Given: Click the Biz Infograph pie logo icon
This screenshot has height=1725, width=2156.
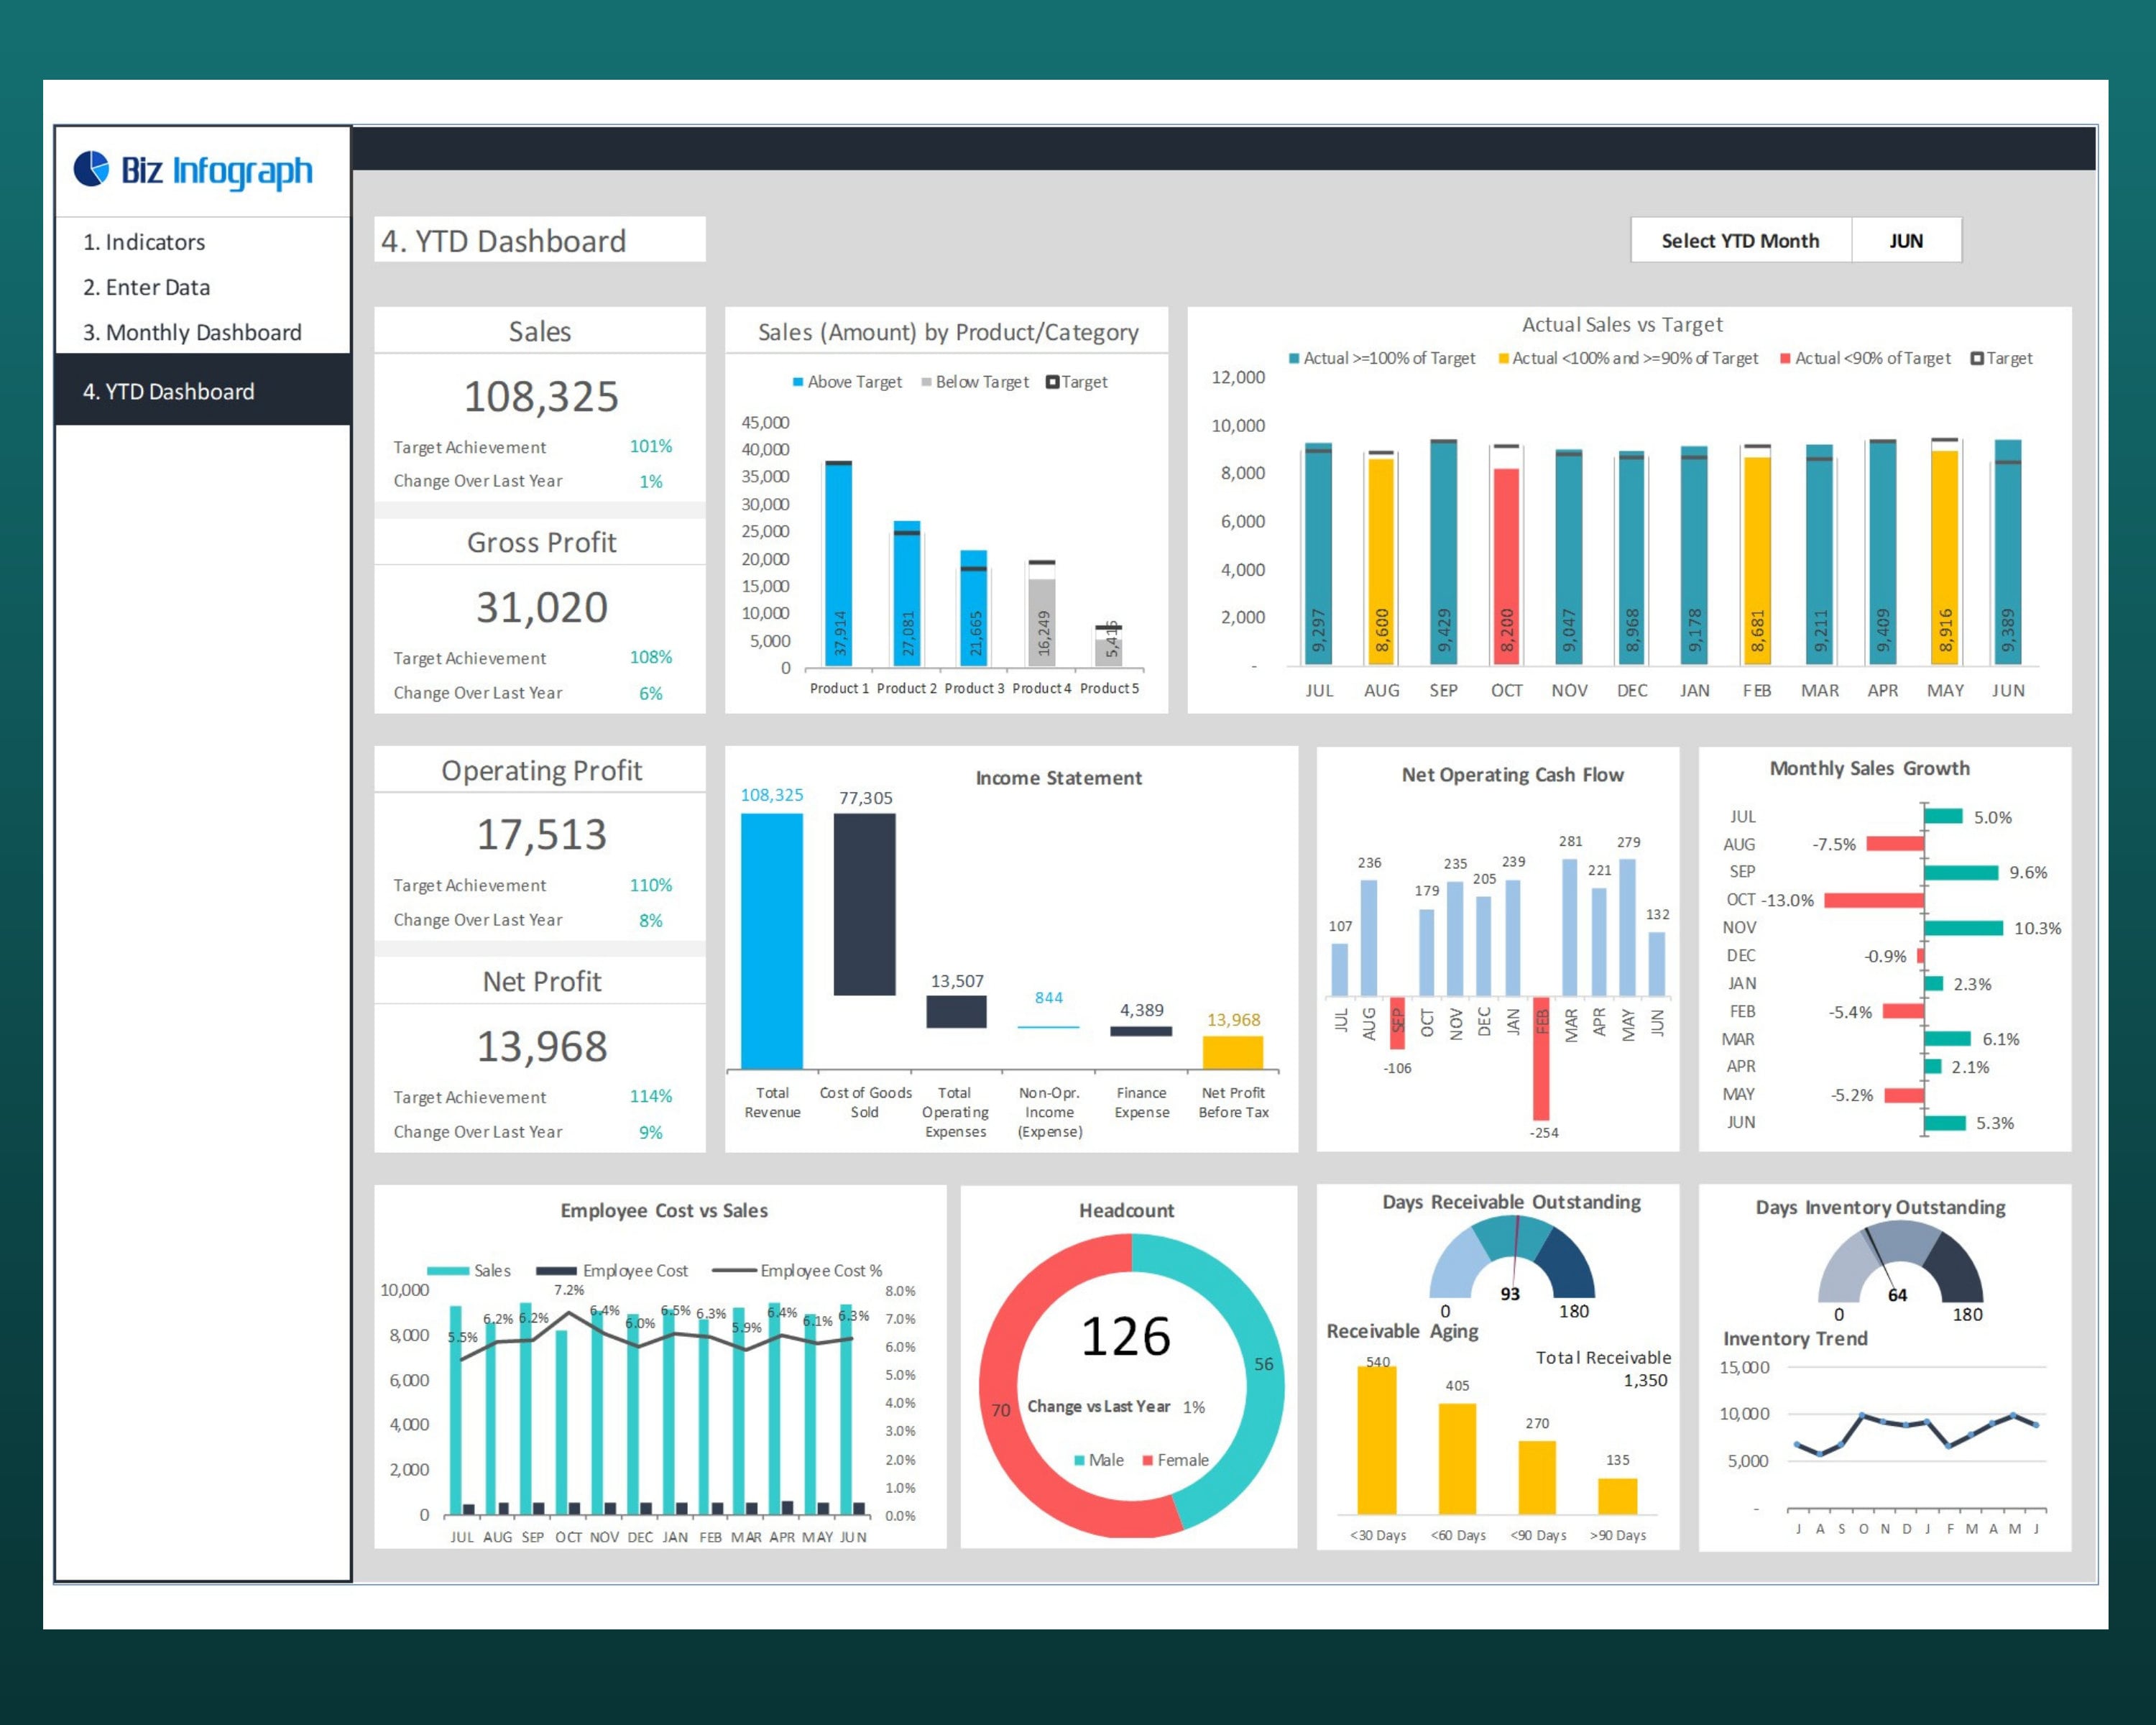Looking at the screenshot, I should tap(92, 168).
